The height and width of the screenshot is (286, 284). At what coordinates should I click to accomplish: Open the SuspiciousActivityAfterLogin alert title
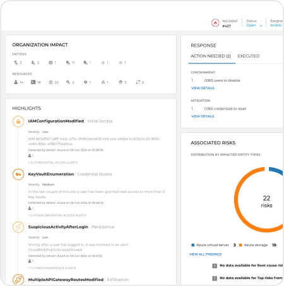pyautogui.click(x=58, y=227)
